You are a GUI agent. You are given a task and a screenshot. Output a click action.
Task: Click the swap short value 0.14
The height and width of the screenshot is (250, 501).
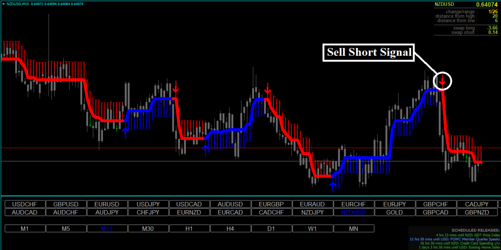point(493,32)
